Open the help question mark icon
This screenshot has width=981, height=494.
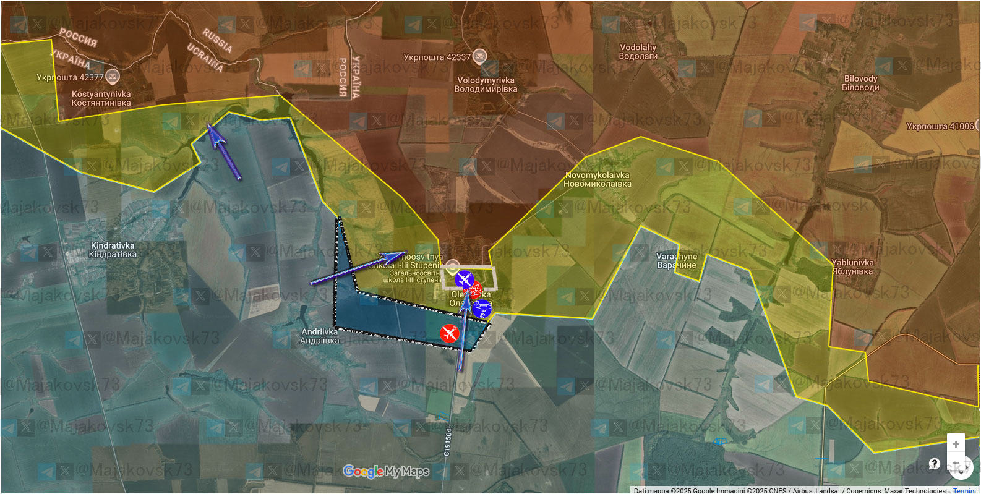(x=935, y=464)
